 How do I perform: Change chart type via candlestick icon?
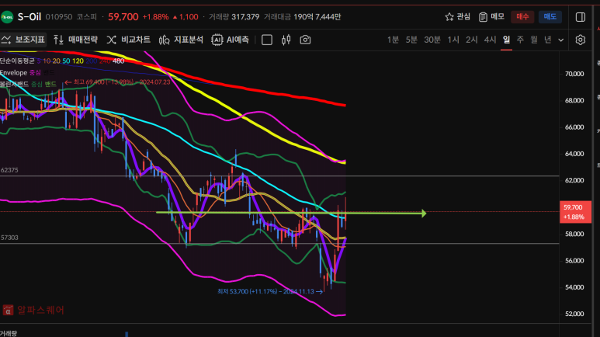click(x=286, y=40)
